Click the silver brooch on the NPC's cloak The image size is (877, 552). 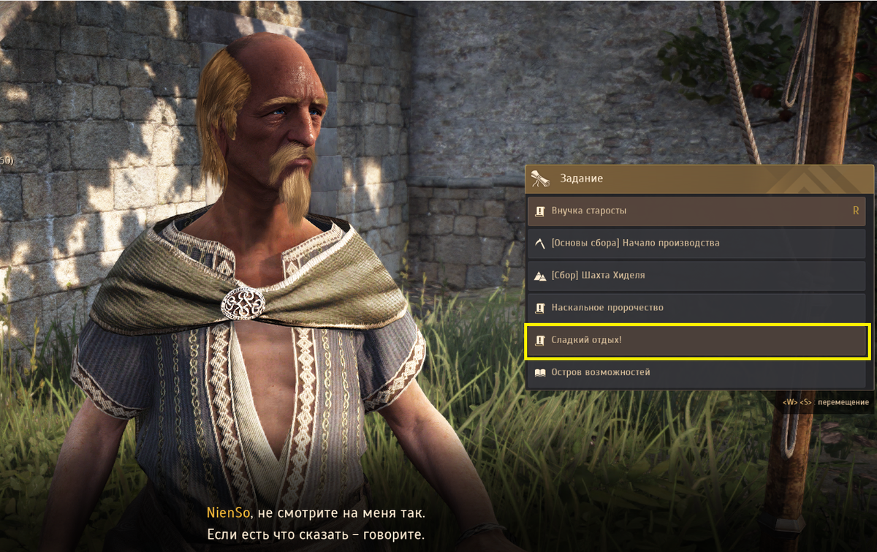tap(242, 302)
